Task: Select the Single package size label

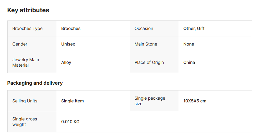Action: (150, 101)
